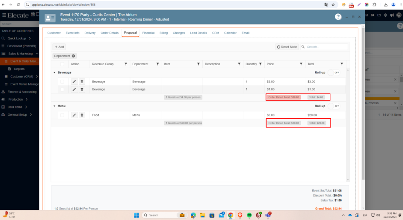The width and height of the screenshot is (403, 220).
Task: Open event window help question mark
Action: coord(338,17)
